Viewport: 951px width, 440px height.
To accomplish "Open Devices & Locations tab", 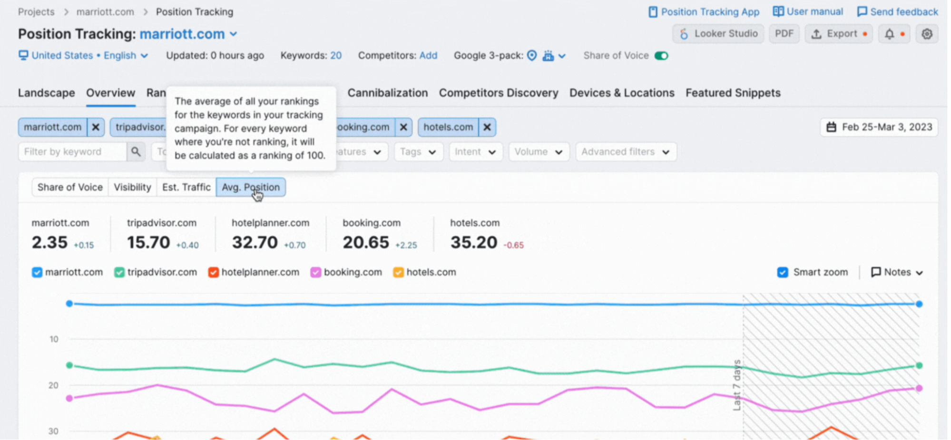I will click(622, 93).
